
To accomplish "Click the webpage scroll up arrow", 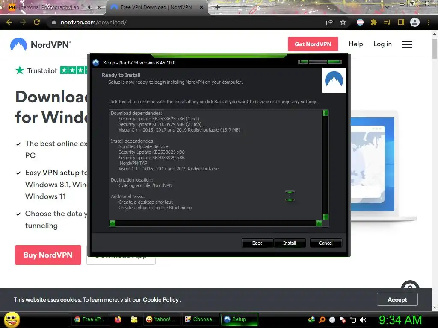I will click(435, 34).
